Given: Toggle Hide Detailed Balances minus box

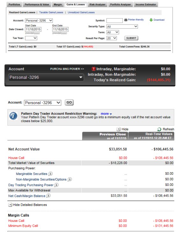Looking at the screenshot, I should [10, 205].
